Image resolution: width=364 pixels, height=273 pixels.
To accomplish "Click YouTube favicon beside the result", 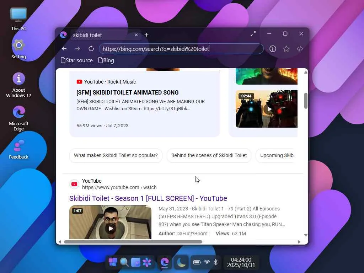I will tap(74, 184).
